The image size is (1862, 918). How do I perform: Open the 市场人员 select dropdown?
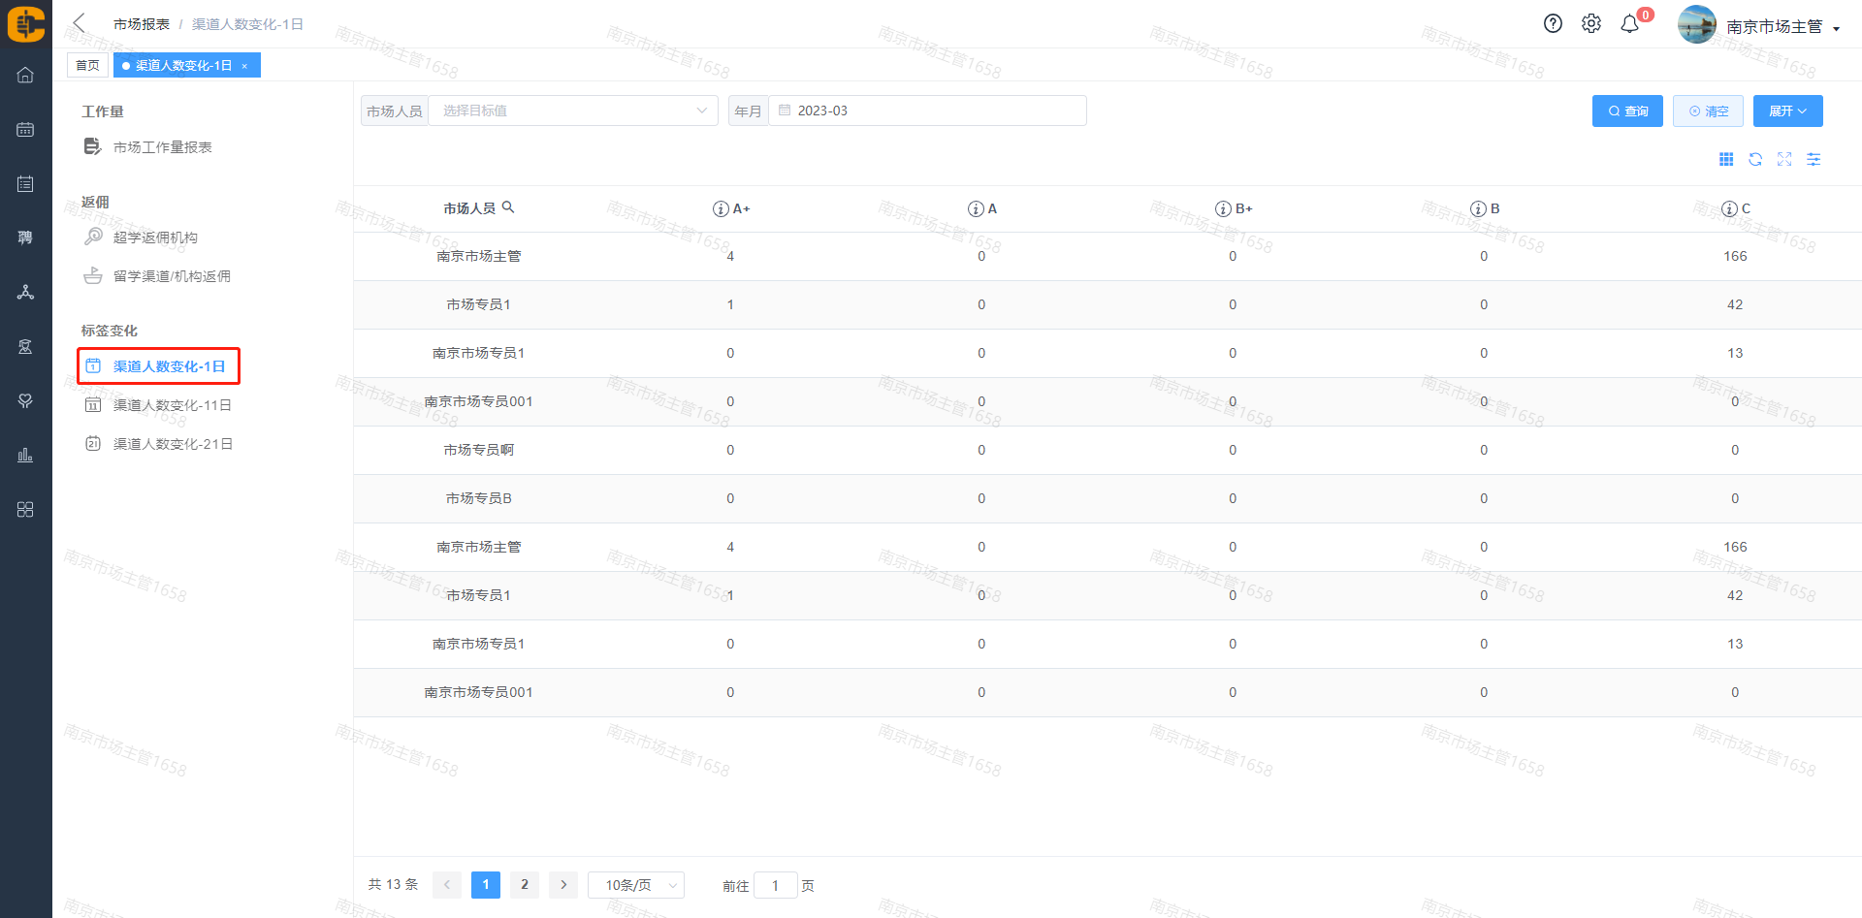pos(573,111)
